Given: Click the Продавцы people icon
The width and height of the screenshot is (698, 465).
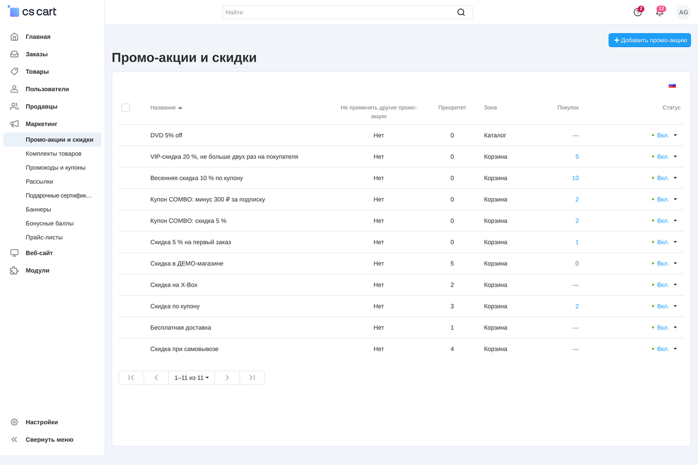Looking at the screenshot, I should click(15, 106).
